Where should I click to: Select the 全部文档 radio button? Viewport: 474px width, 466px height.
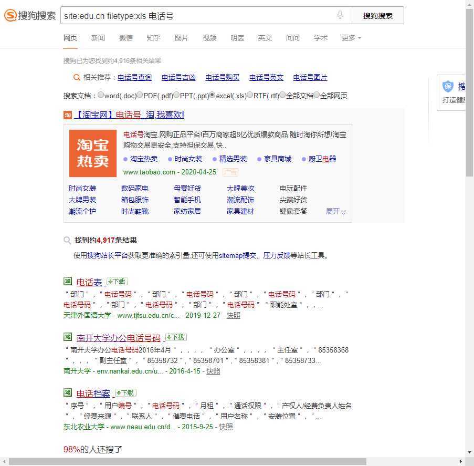[282, 95]
